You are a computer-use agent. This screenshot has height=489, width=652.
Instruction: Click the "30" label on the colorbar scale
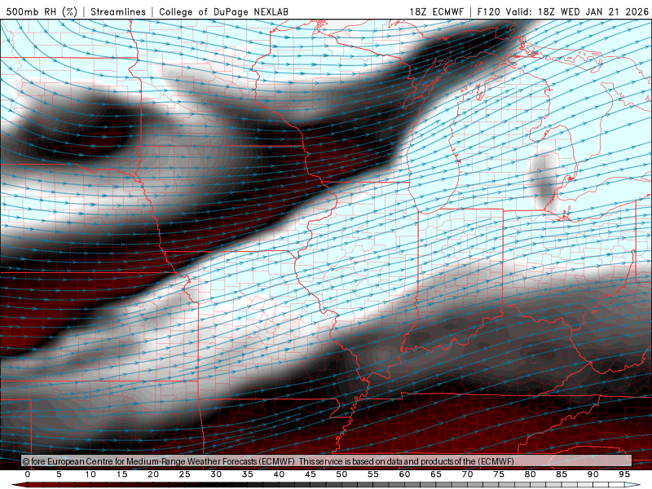pos(216,474)
